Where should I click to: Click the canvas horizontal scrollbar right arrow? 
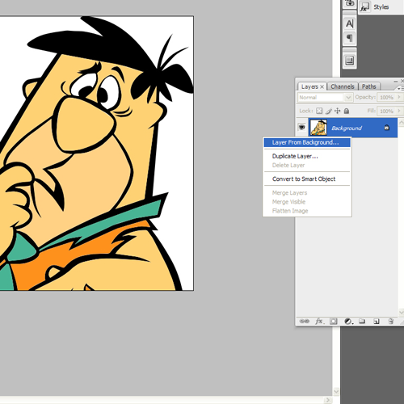(328, 400)
